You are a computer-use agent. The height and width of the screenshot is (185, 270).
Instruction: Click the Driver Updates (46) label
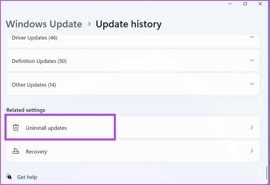tap(35, 38)
